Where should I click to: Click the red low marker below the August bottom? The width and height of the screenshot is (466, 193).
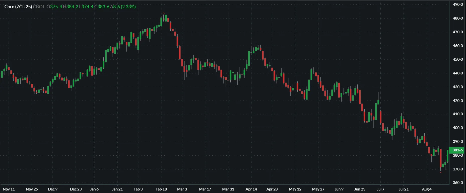point(441,172)
